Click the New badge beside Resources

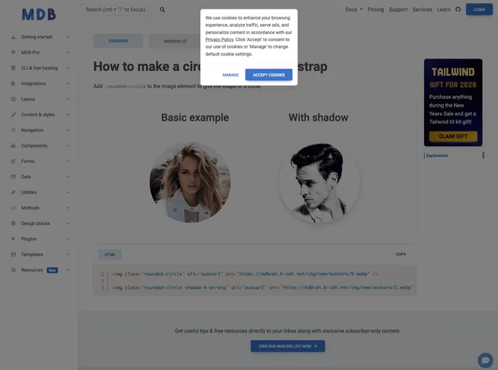(52, 270)
